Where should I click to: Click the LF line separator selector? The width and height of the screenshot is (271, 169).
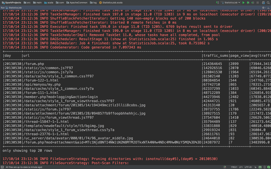coord(241,167)
